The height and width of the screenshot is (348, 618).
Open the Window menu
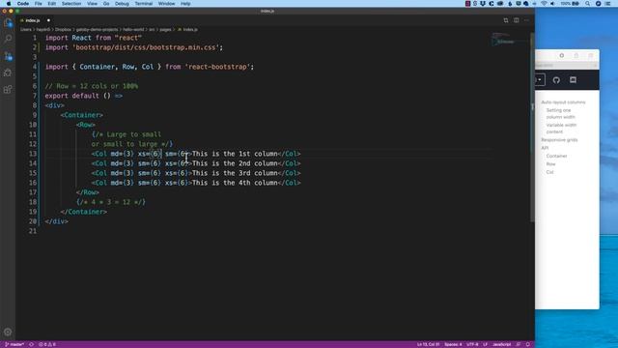[167, 4]
